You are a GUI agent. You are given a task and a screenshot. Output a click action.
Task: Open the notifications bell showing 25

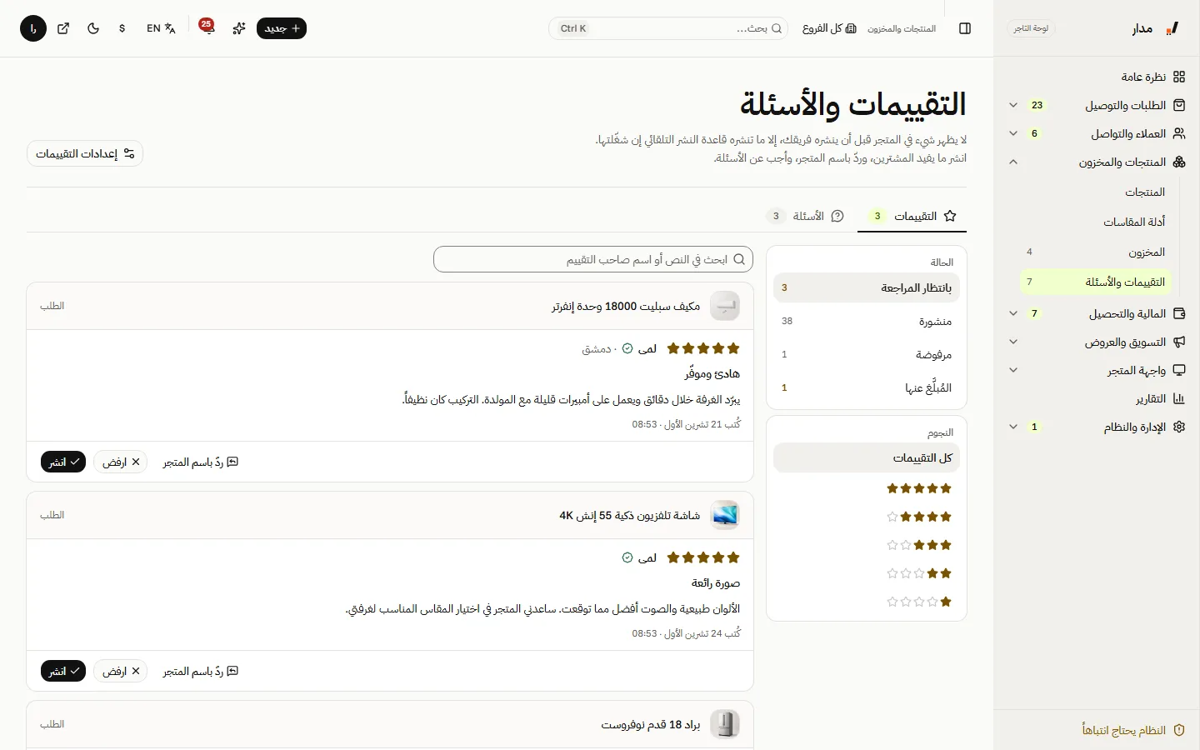pyautogui.click(x=207, y=27)
